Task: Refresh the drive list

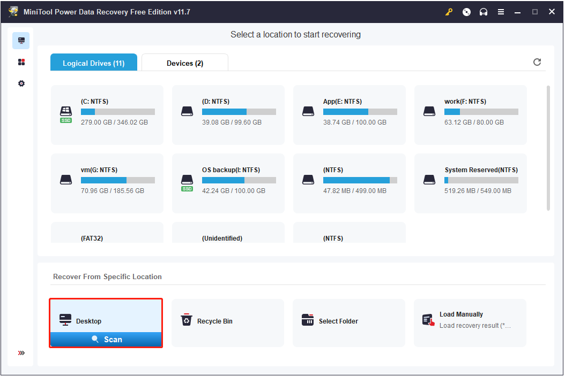Action: point(537,62)
